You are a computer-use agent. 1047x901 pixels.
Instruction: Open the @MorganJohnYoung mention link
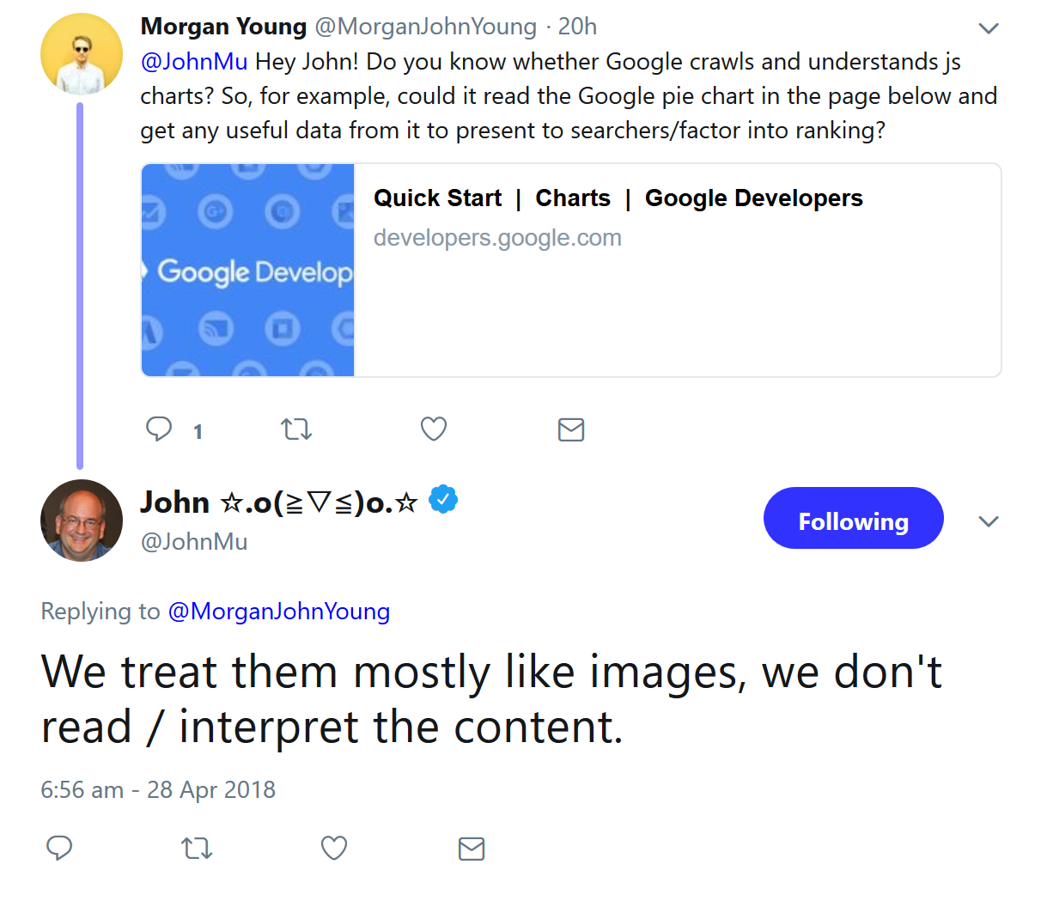coord(279,611)
